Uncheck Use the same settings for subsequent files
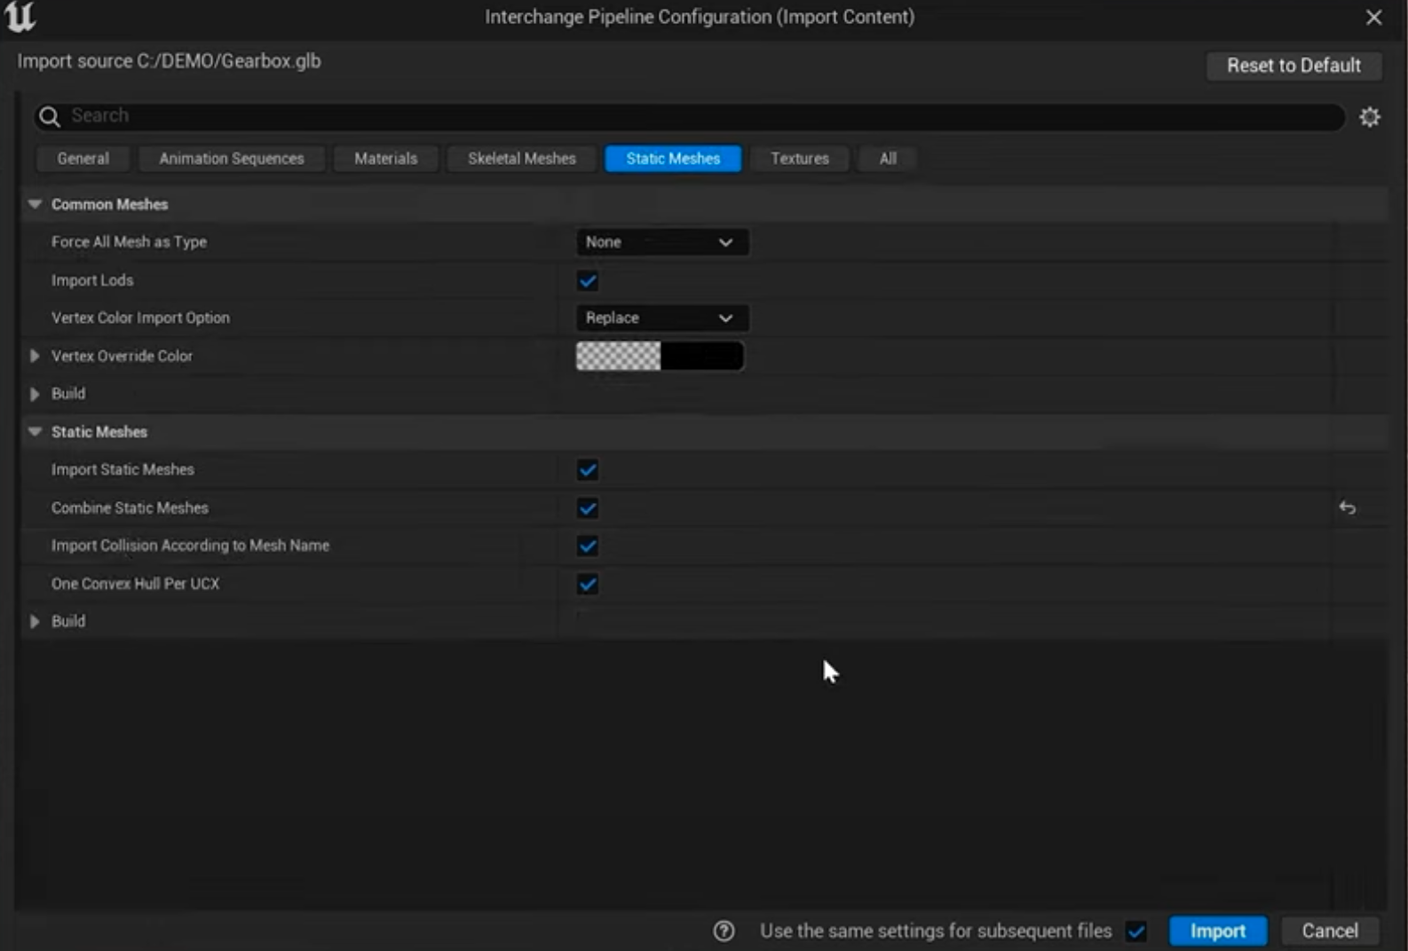Screen dimensions: 1408x951 [1135, 931]
